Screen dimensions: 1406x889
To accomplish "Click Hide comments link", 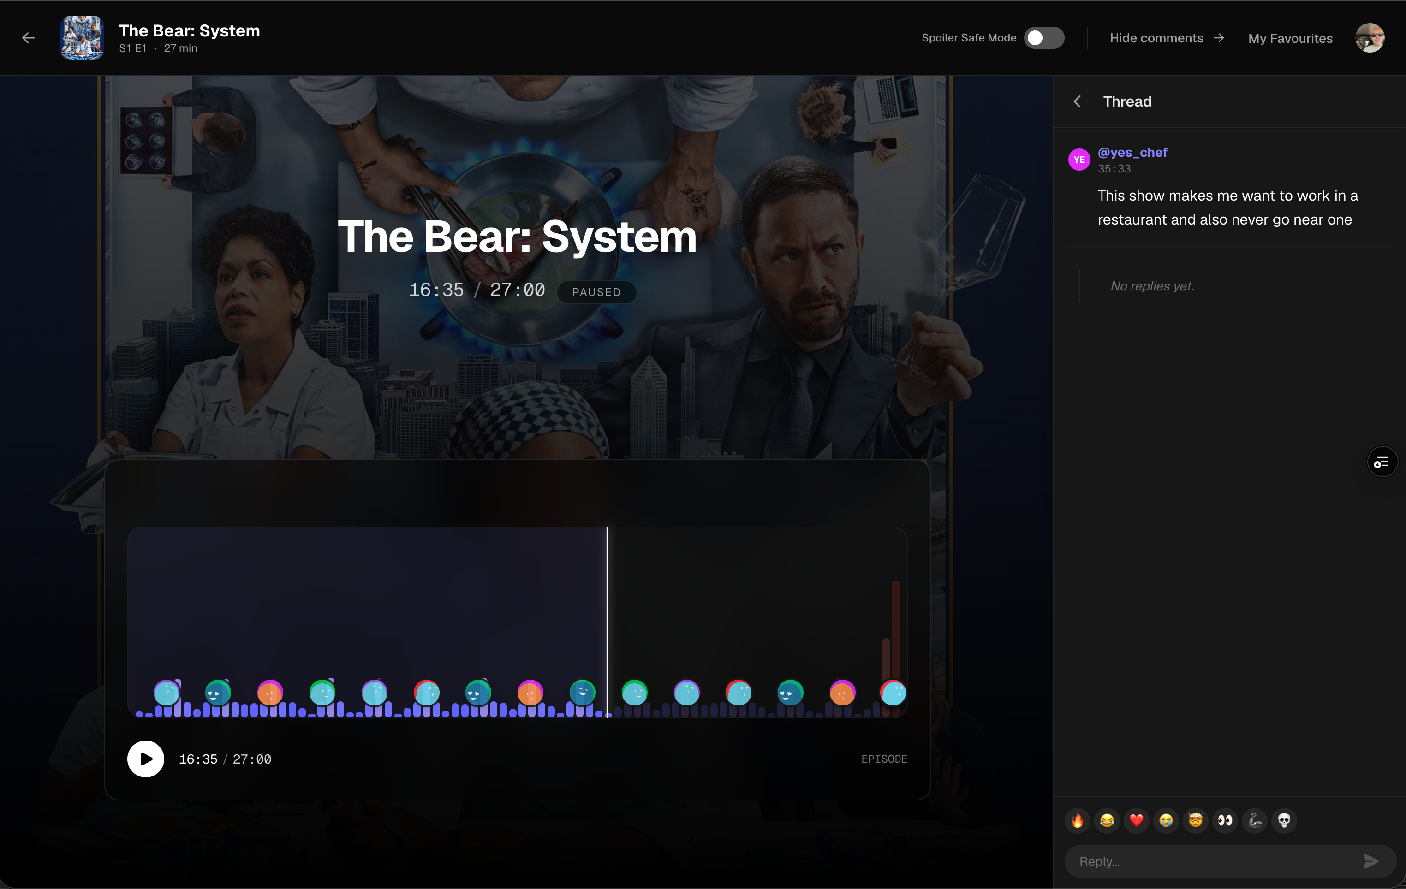I will (x=1167, y=38).
